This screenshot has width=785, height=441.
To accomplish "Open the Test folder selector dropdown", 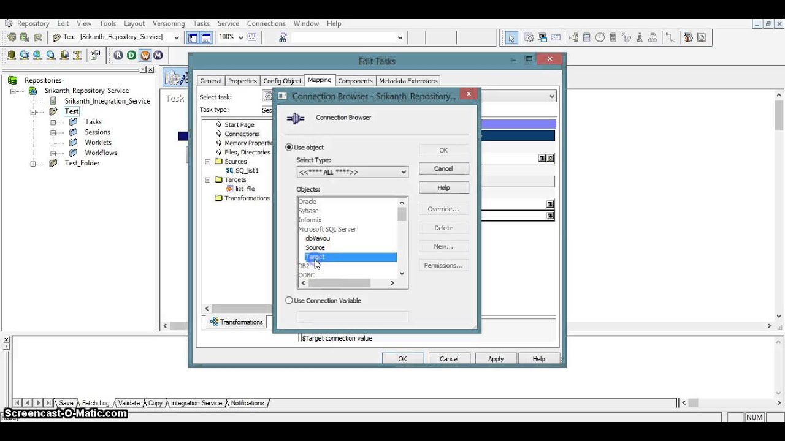I will pyautogui.click(x=177, y=38).
